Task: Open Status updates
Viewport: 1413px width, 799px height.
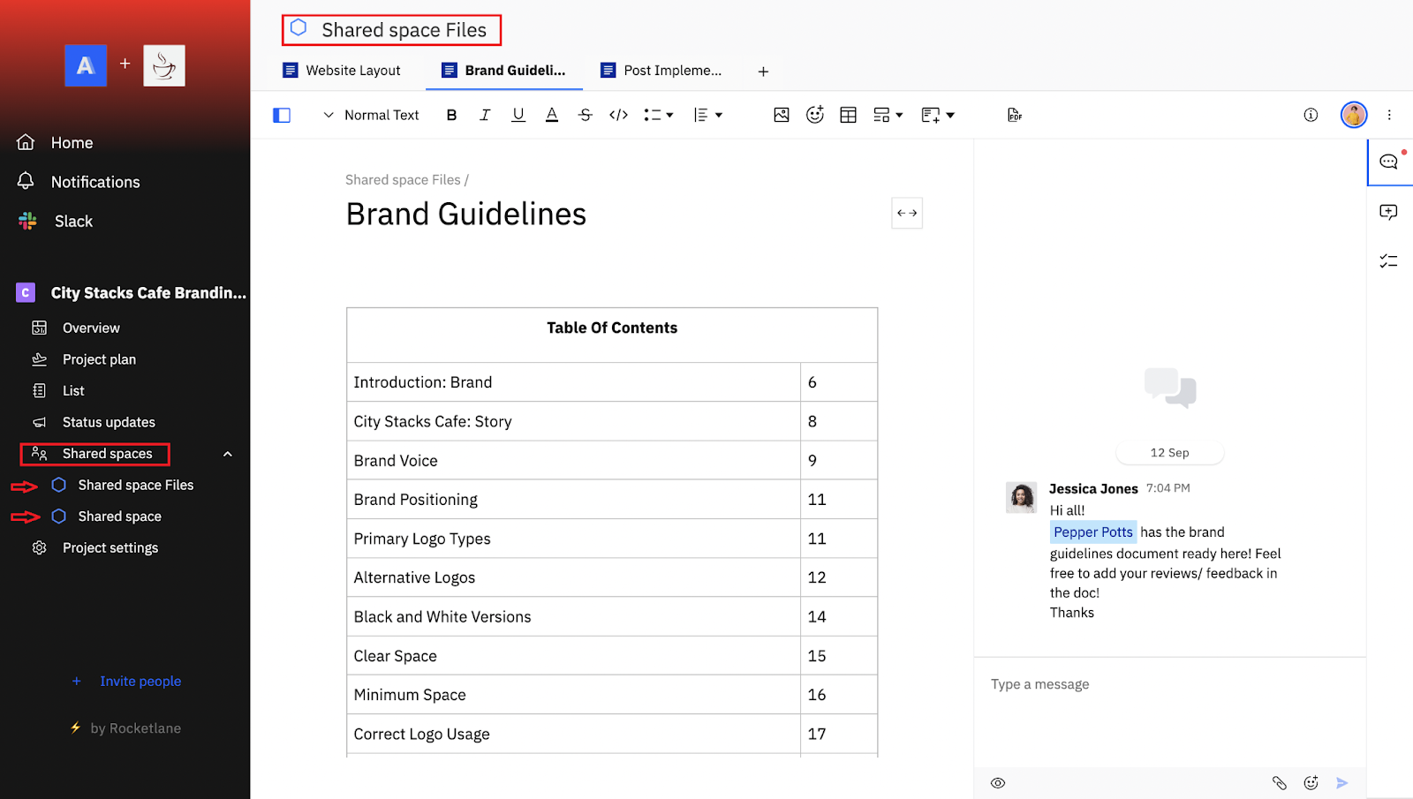Action: pyautogui.click(x=94, y=422)
